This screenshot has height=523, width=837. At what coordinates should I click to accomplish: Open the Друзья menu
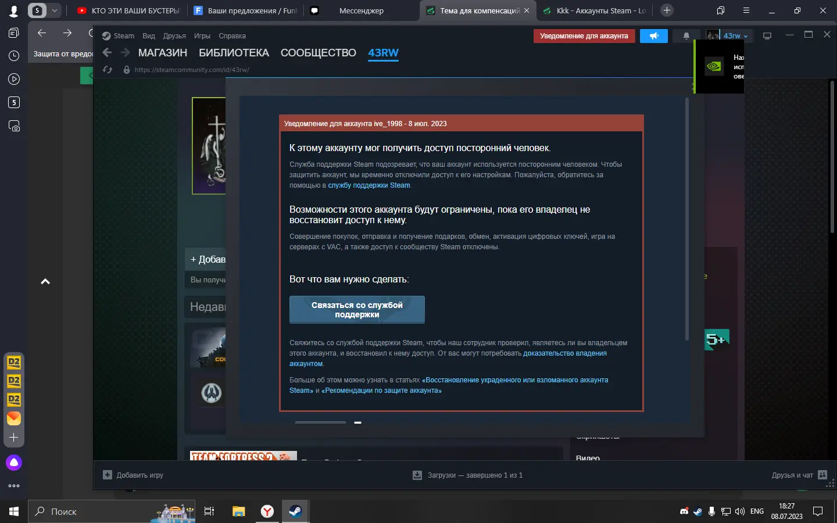174,36
